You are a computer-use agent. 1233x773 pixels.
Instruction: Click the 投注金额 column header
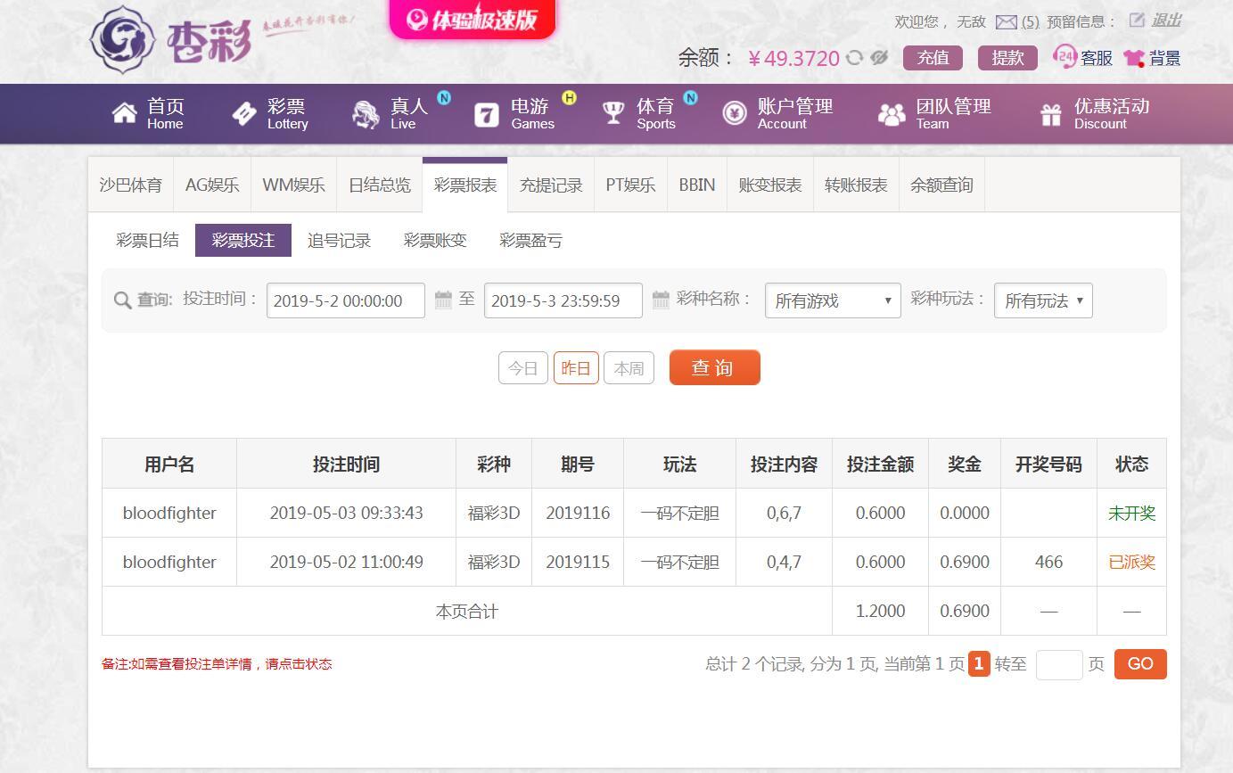(881, 465)
